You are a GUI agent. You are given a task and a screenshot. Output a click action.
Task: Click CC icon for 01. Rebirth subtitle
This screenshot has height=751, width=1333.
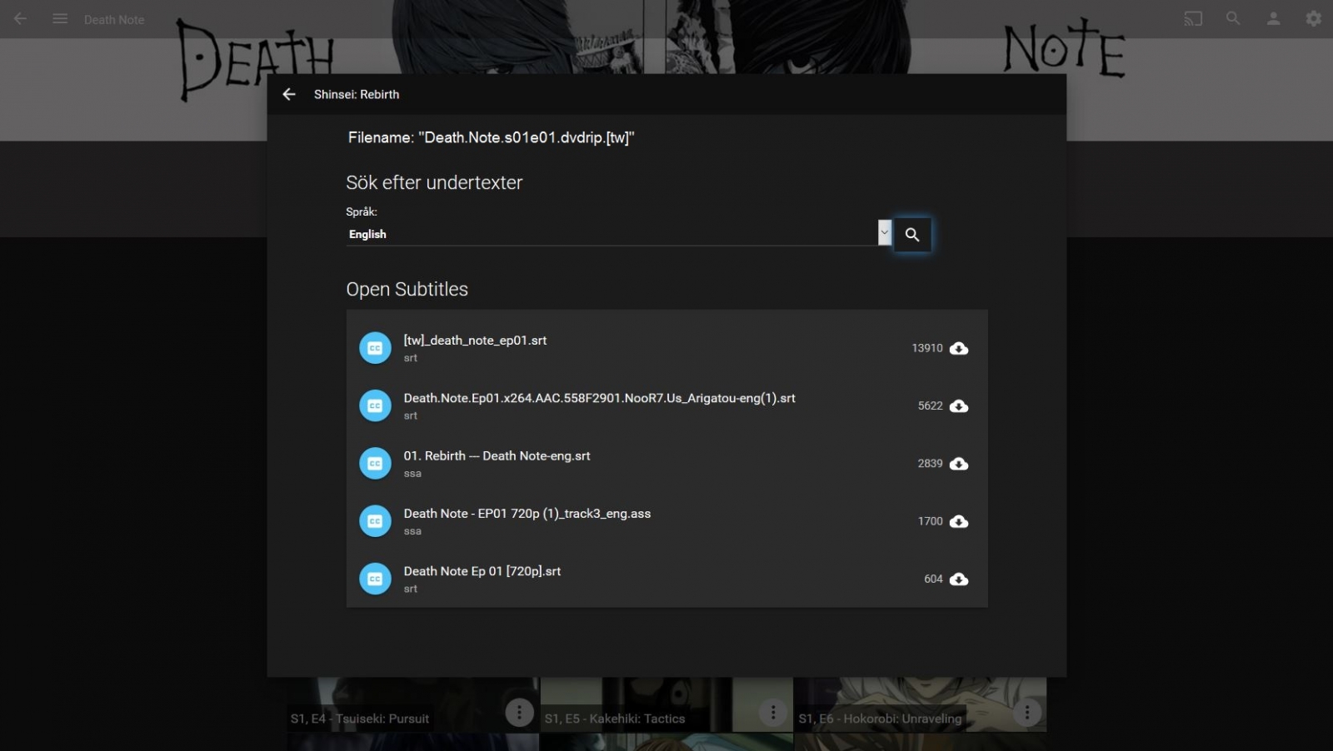click(x=375, y=464)
